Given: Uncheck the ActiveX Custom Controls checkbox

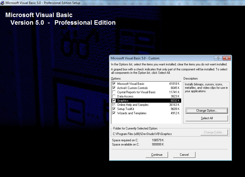Looking at the screenshot, I should 114,88.
